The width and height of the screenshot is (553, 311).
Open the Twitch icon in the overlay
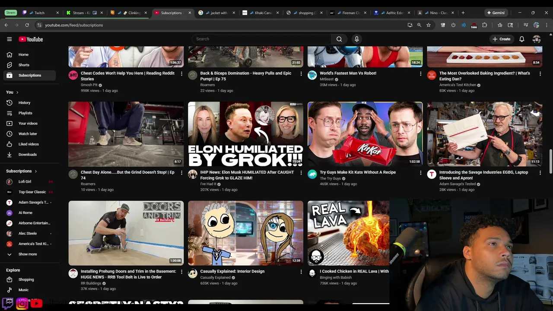point(8,303)
